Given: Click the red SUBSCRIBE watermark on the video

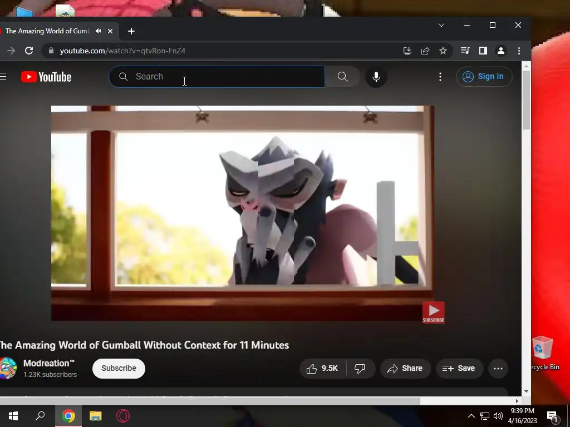Looking at the screenshot, I should (433, 312).
